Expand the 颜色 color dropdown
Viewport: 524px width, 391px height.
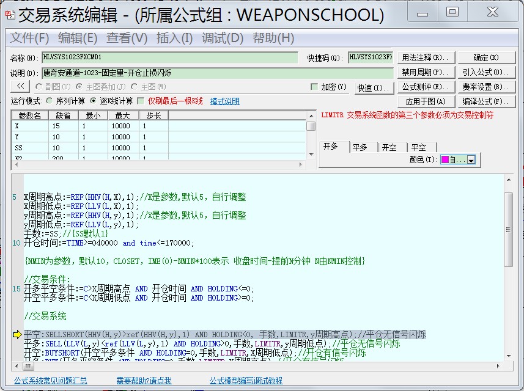471,160
